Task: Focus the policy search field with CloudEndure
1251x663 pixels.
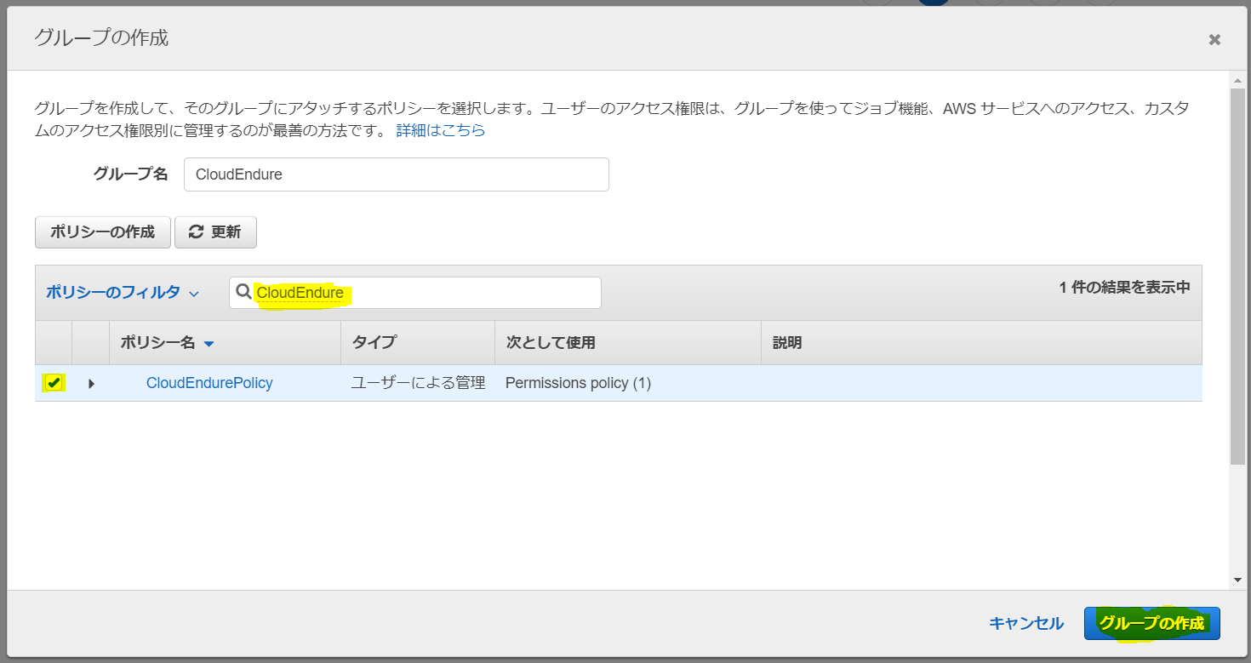Action: point(415,293)
